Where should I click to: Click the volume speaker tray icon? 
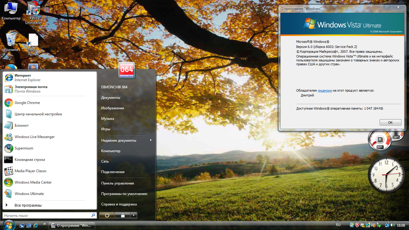pyautogui.click(x=392, y=225)
